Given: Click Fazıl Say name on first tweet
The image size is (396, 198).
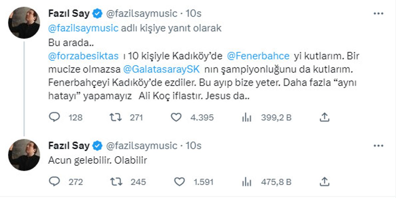Looking at the screenshot, I should [69, 14].
